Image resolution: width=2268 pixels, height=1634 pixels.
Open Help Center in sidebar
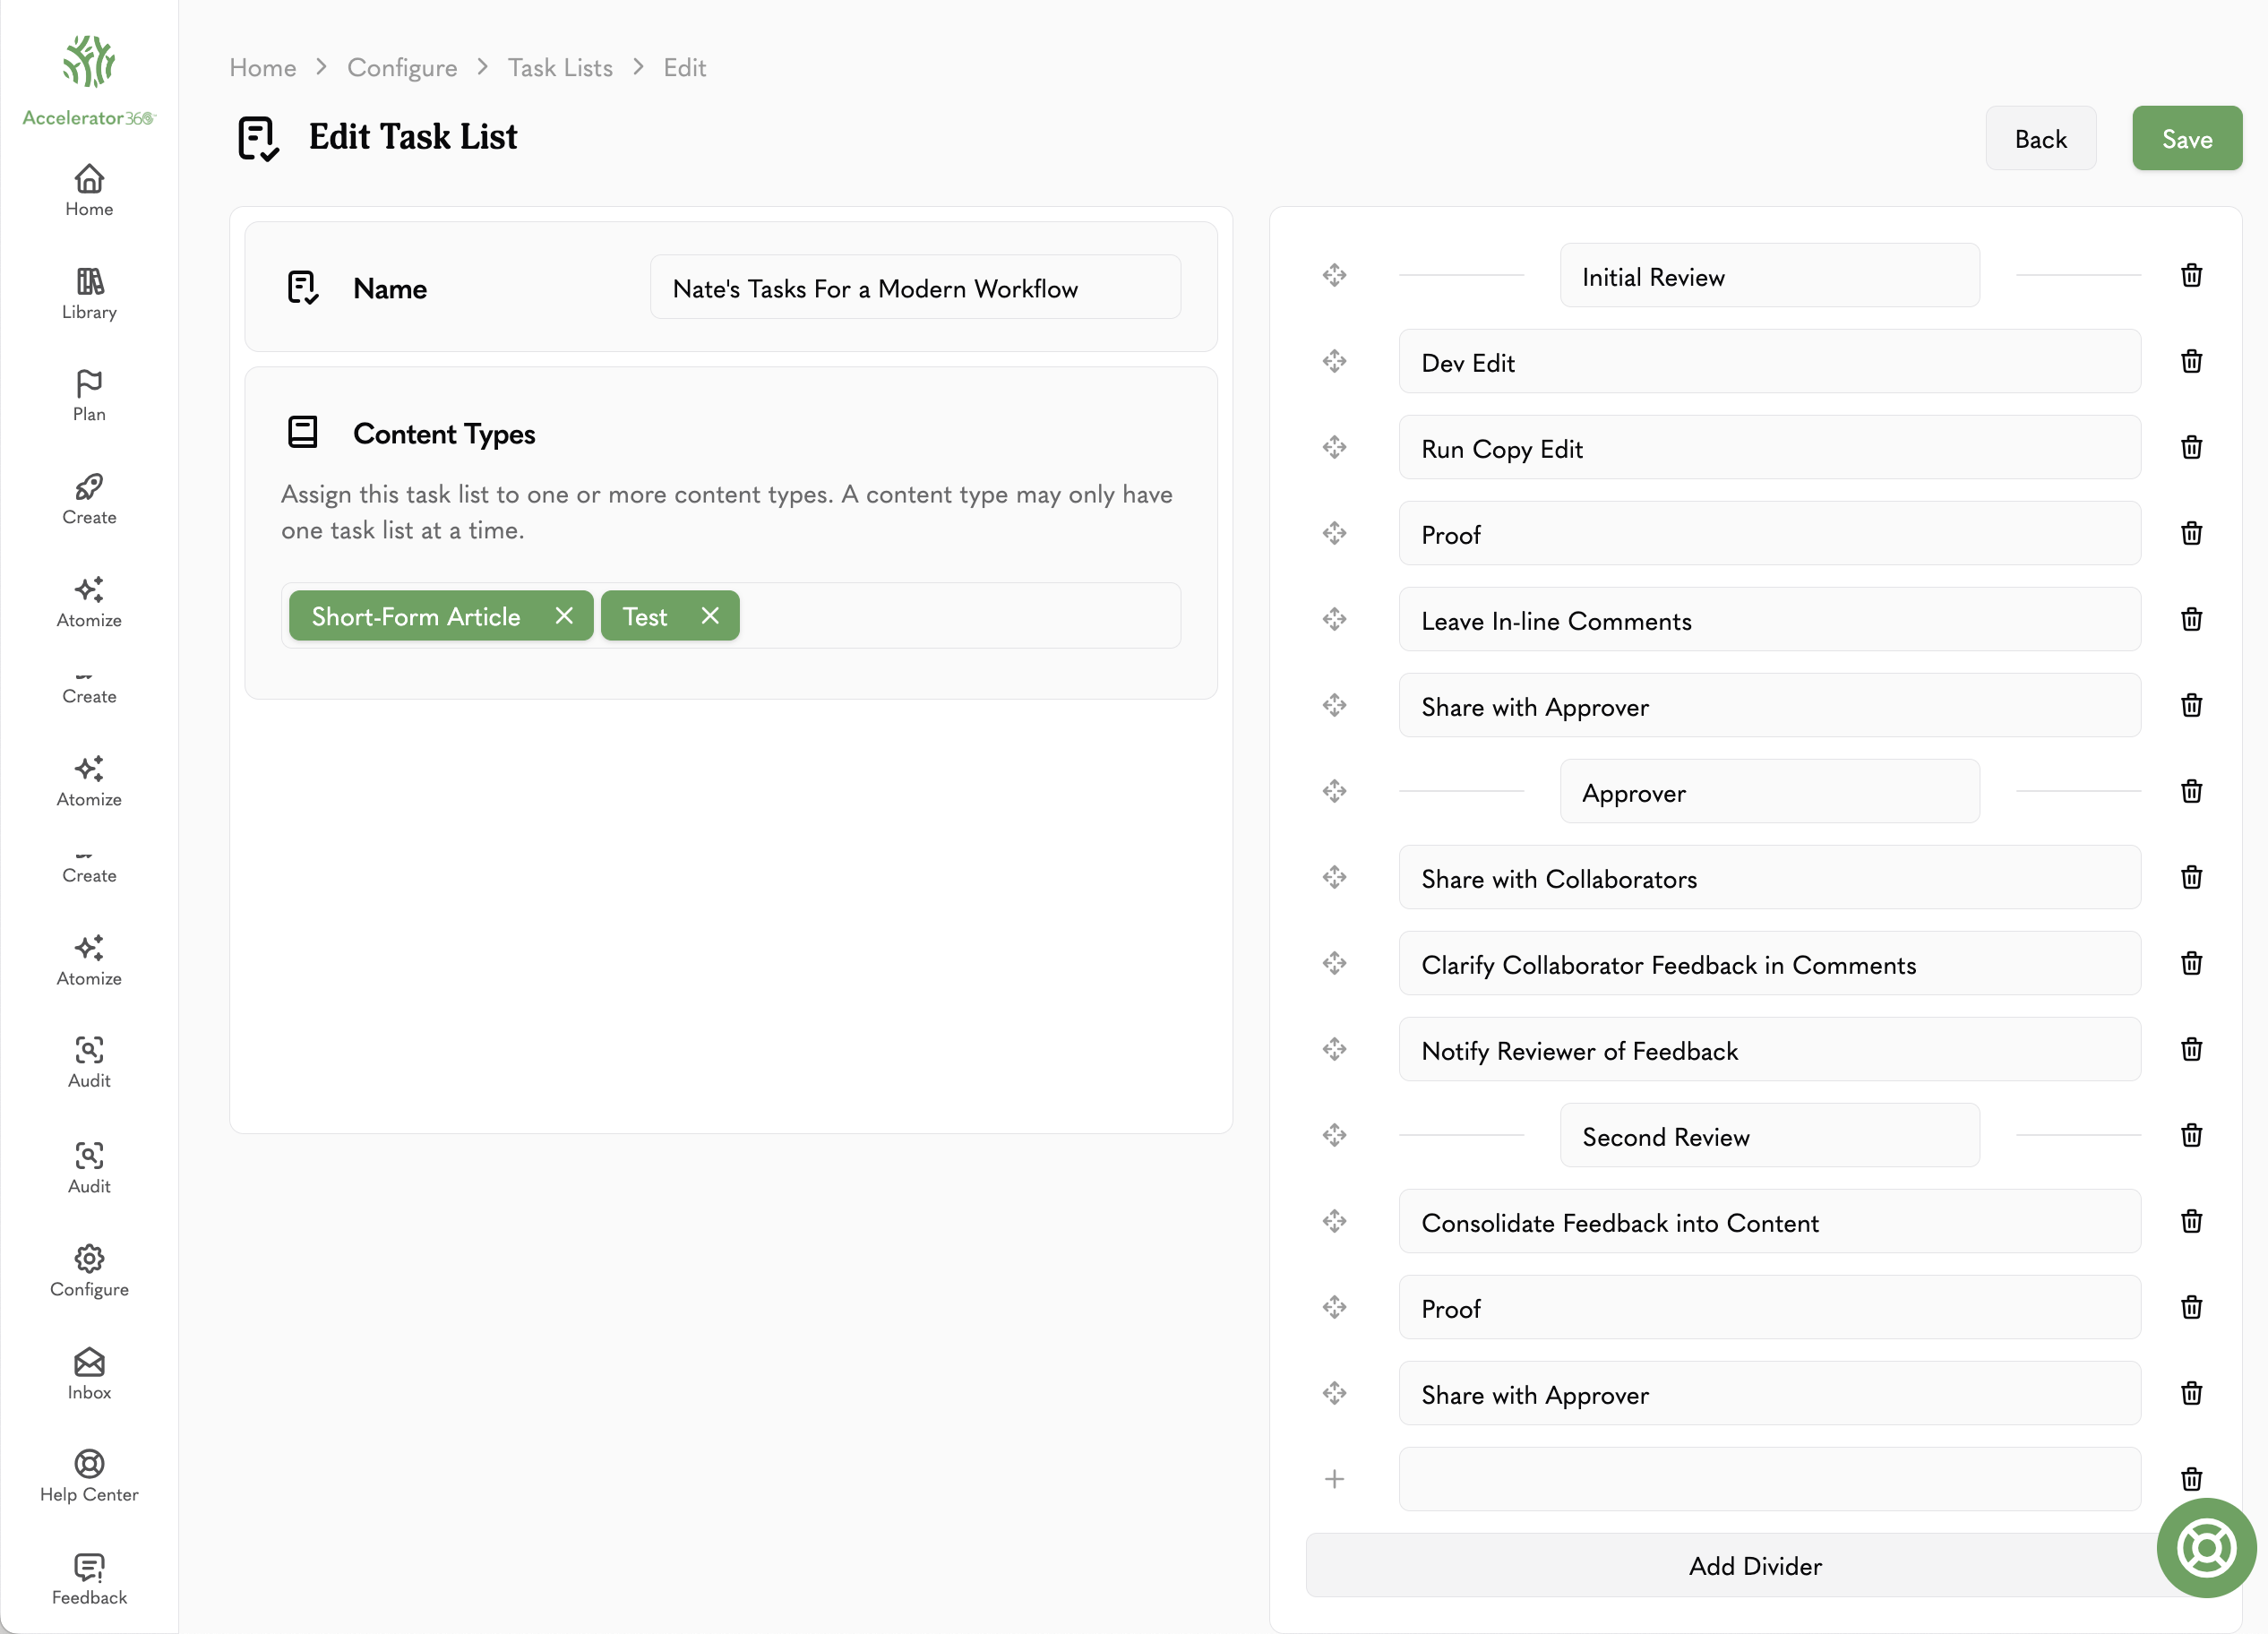(89, 1476)
